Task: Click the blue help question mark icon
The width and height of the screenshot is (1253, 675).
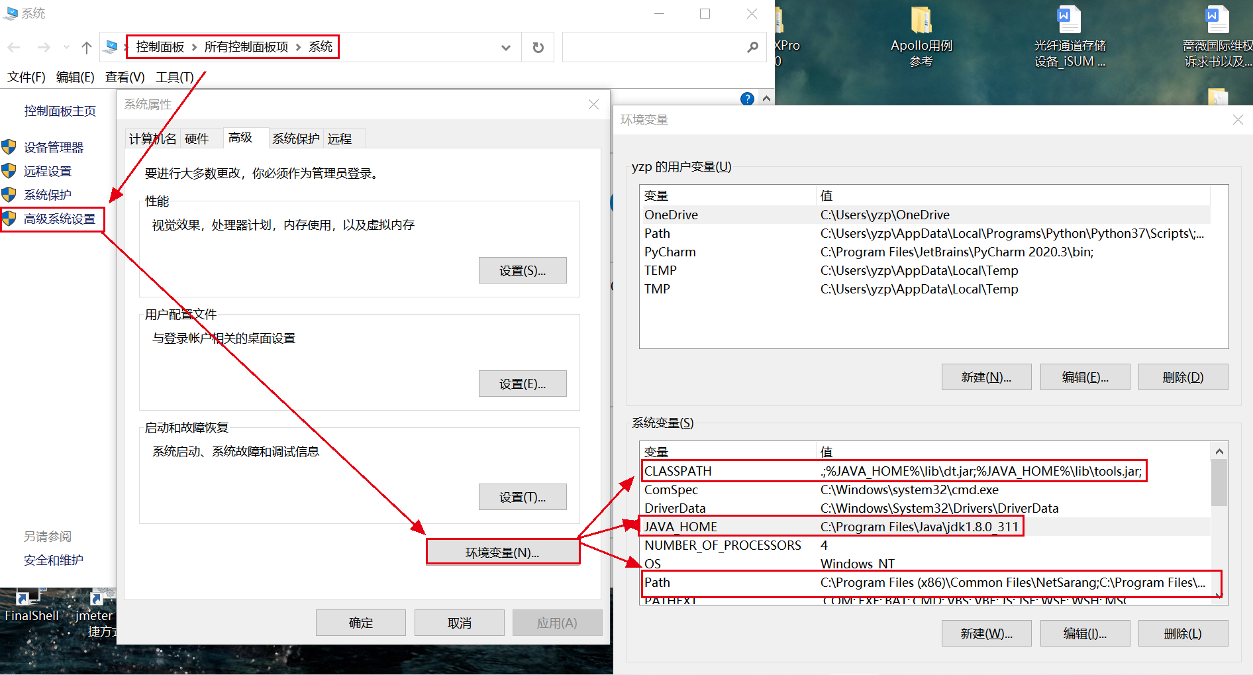Action: pos(747,99)
